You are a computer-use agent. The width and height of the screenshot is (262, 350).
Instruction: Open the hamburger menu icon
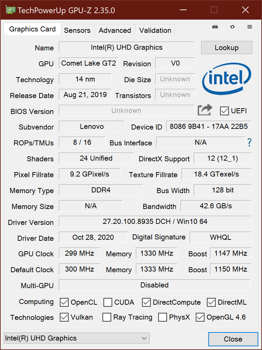pyautogui.click(x=249, y=27)
